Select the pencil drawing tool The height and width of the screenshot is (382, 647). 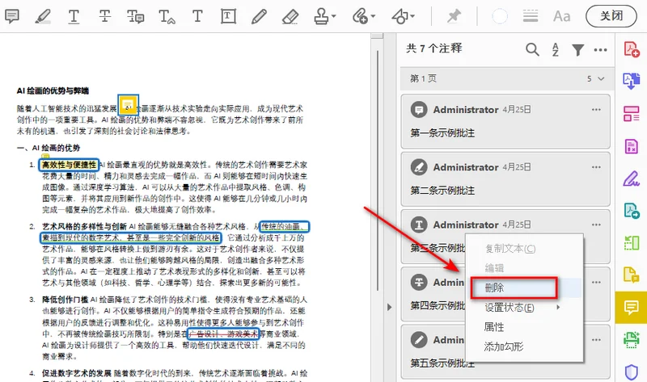click(259, 16)
